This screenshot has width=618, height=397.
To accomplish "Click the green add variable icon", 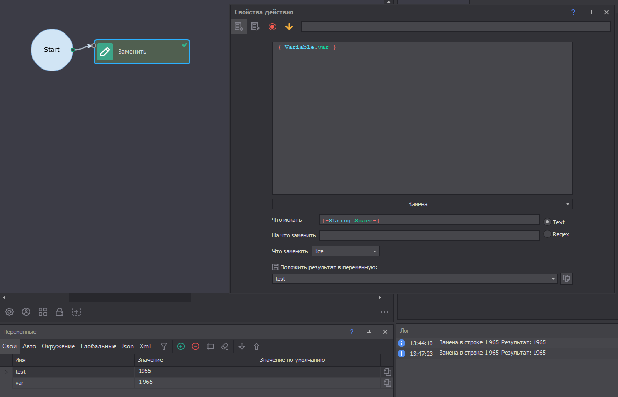I will click(181, 346).
